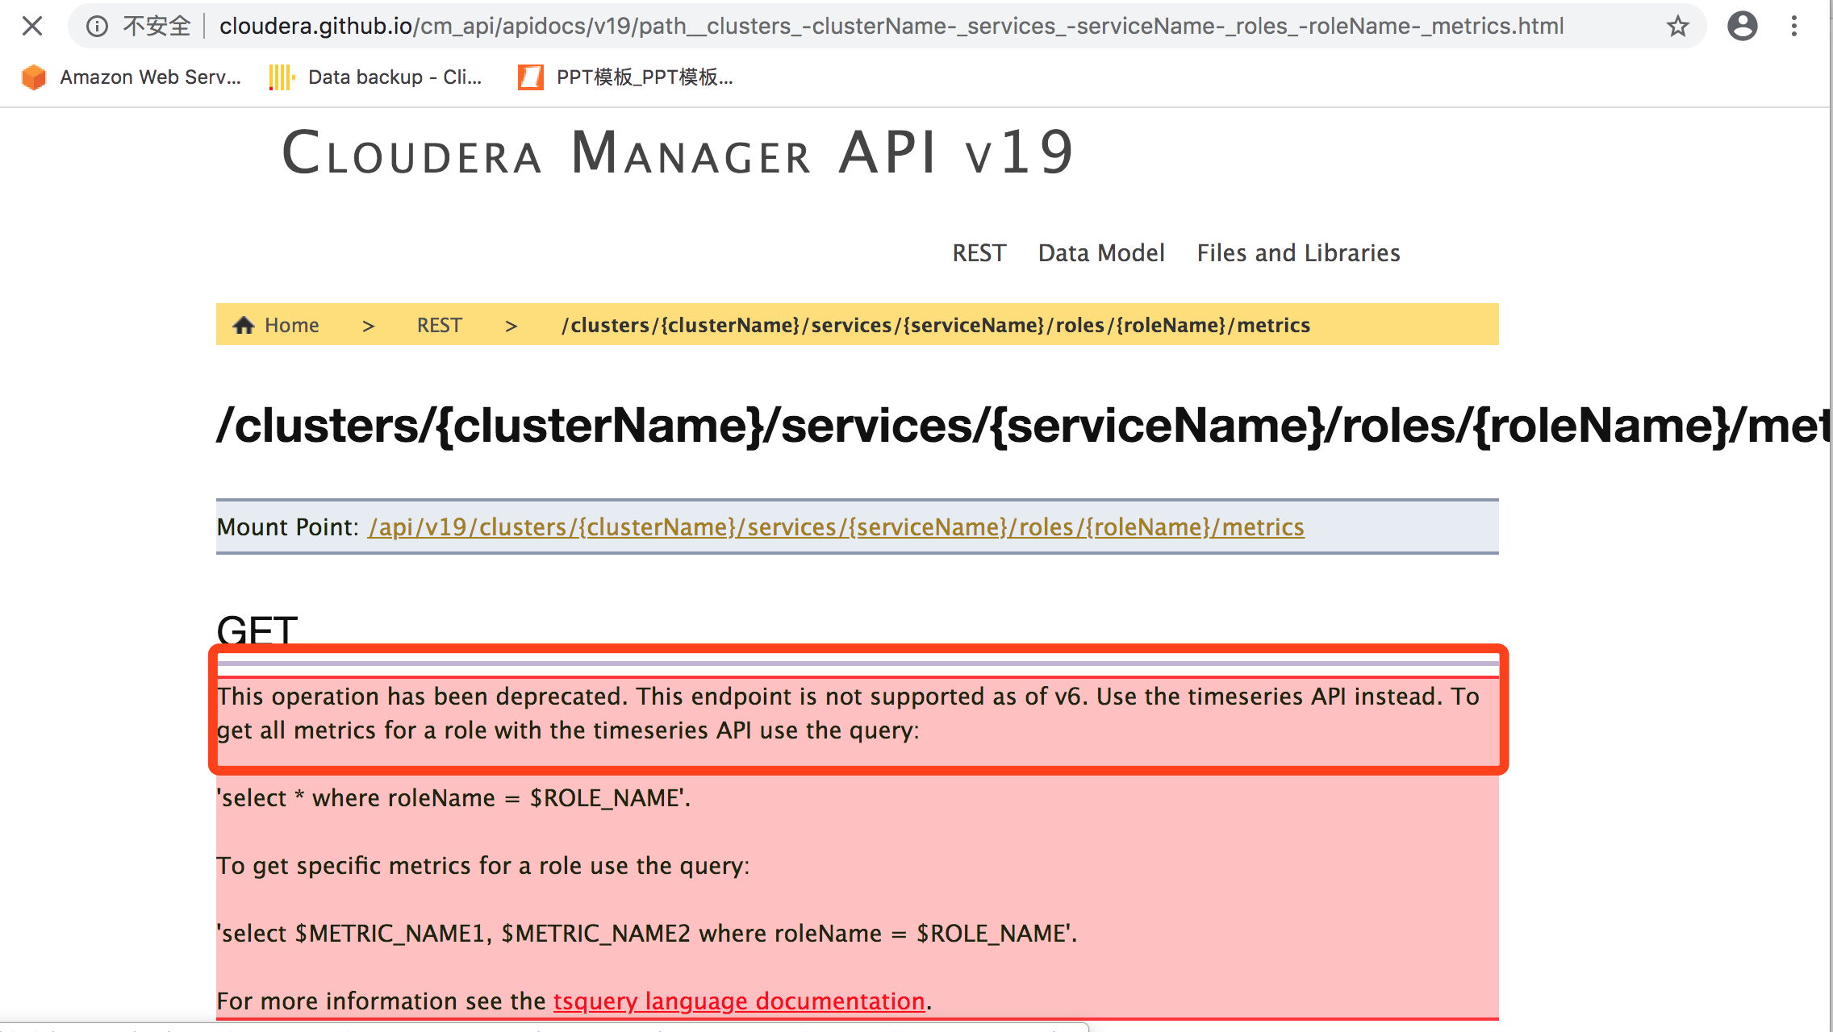Click the Home icon in breadcrumb
This screenshot has width=1833, height=1032.
[x=243, y=325]
